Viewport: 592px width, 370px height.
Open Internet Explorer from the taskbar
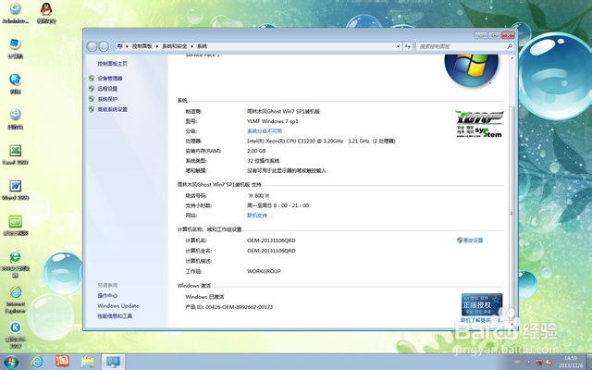click(x=38, y=361)
